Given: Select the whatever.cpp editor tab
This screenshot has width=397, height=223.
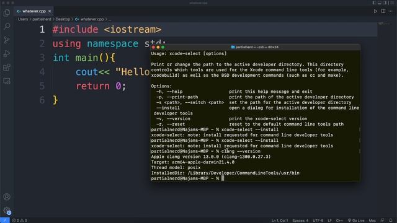Looking at the screenshot, I should coord(33,11).
